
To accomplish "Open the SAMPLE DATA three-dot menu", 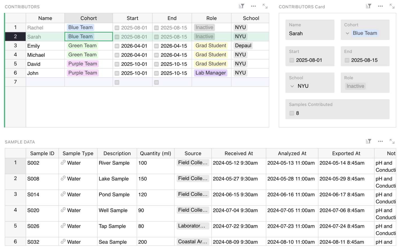I will tap(380, 141).
